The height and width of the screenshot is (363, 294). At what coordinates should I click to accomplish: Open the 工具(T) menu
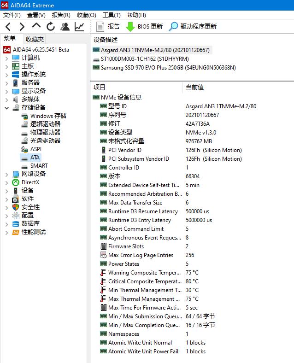[x=112, y=15]
